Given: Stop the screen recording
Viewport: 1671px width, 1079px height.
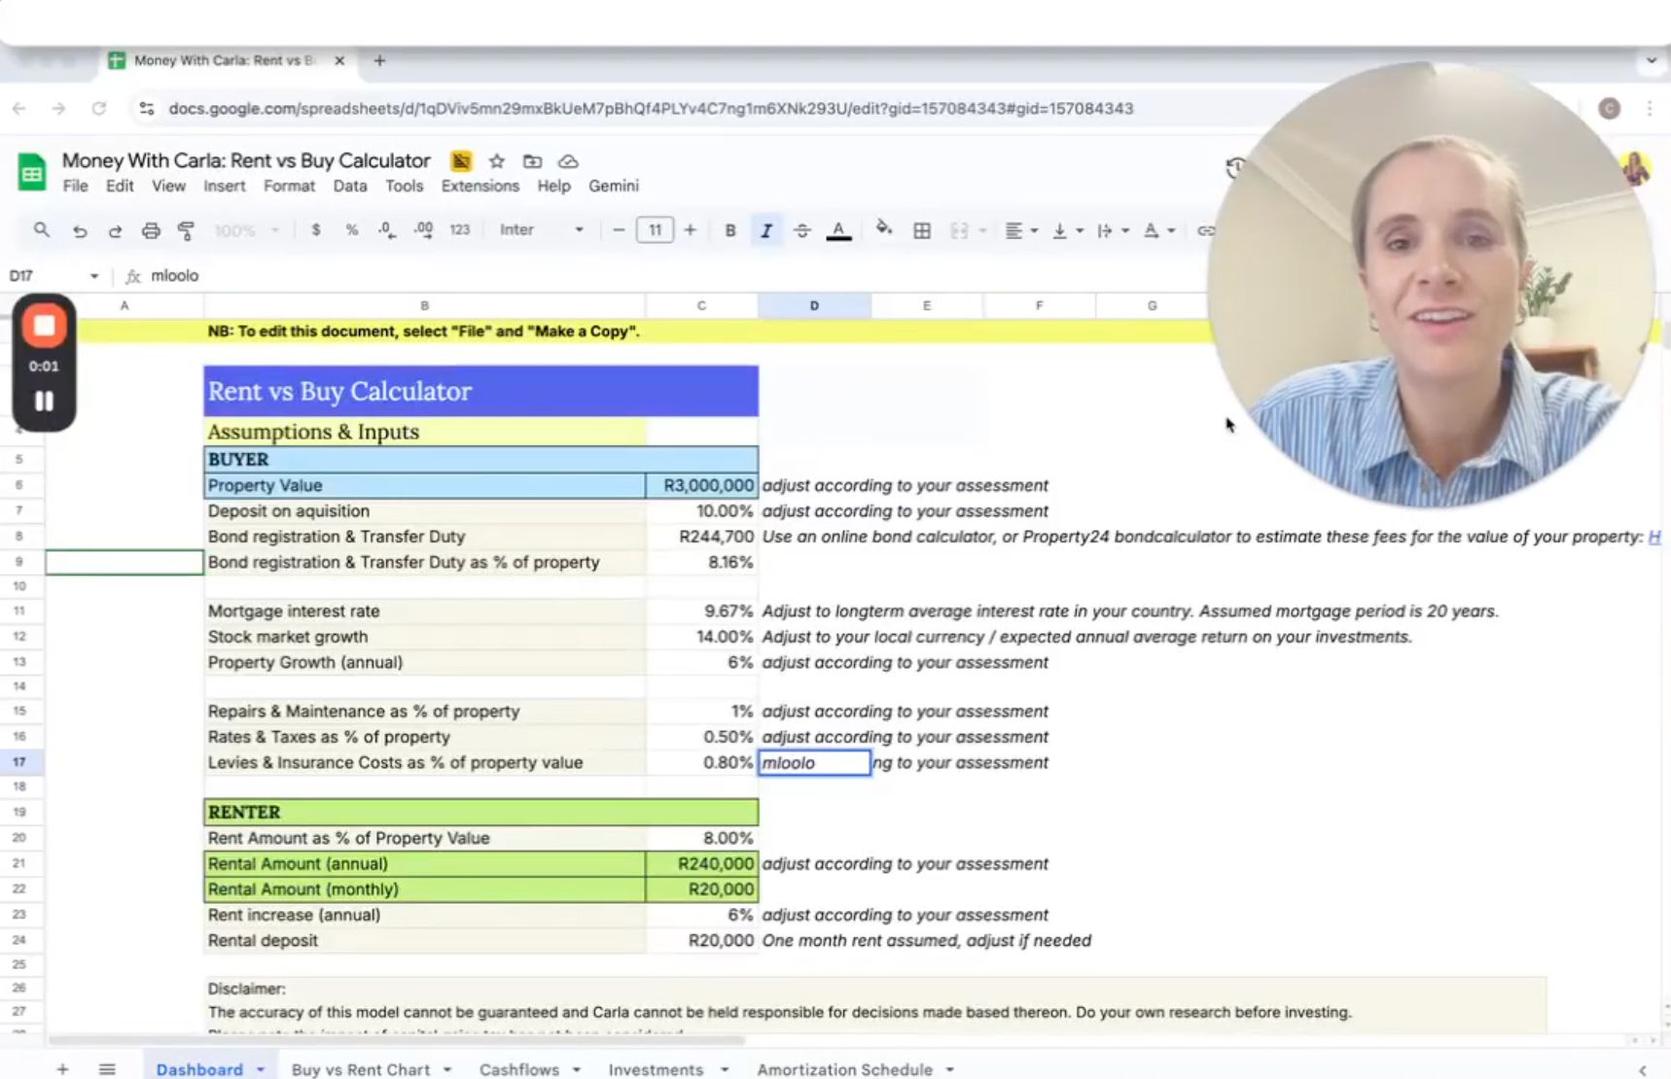Looking at the screenshot, I should point(44,326).
